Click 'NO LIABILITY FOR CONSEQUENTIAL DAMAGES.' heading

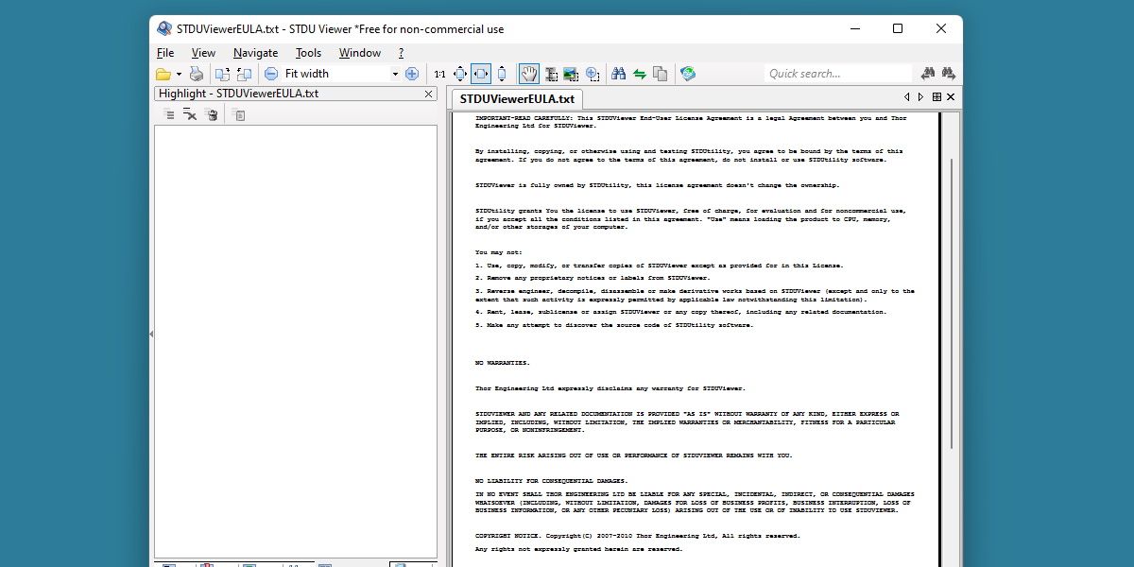tap(551, 481)
